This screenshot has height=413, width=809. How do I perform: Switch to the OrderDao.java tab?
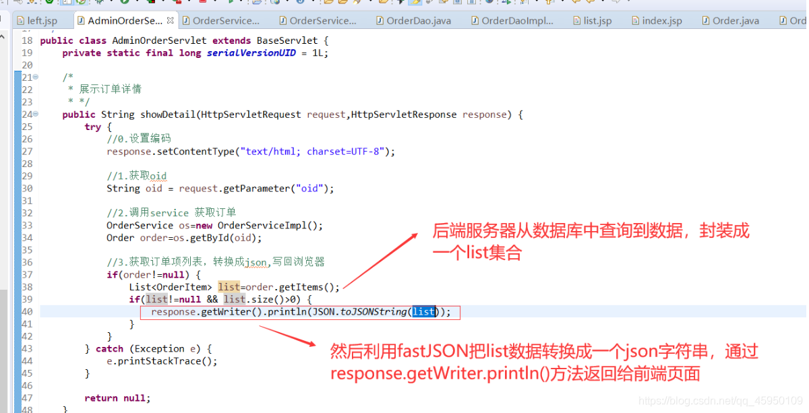[x=413, y=20]
